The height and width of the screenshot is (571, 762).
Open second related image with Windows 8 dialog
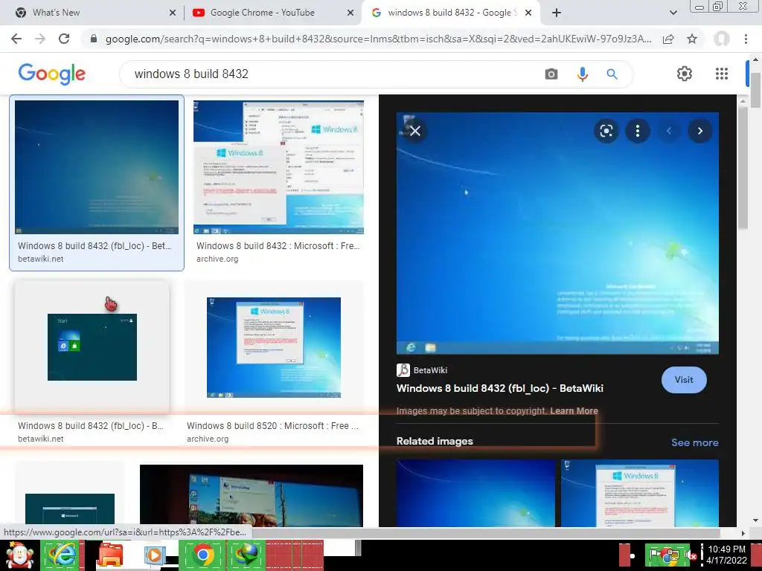[639, 493]
